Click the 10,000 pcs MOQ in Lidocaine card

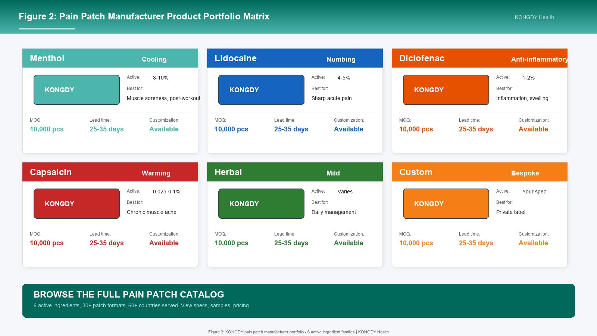[x=231, y=129]
